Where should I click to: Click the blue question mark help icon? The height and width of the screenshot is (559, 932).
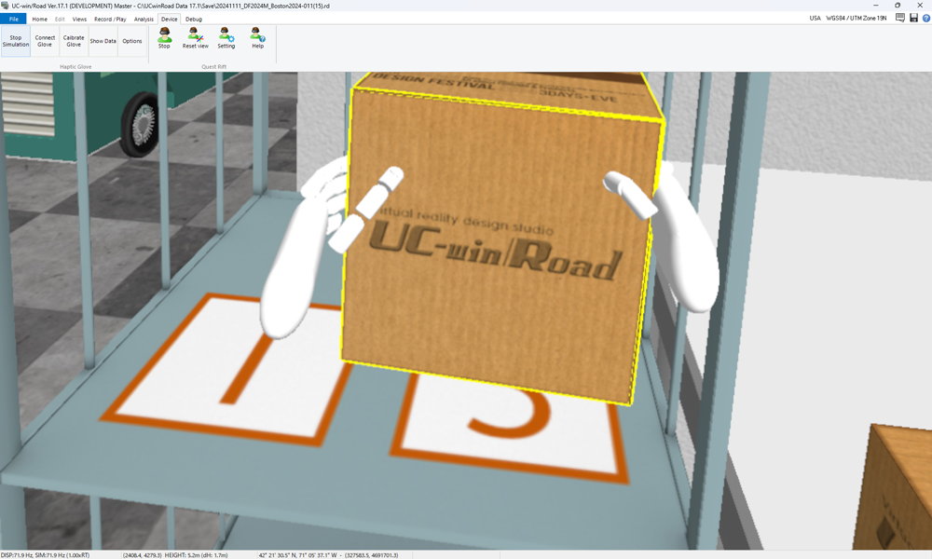point(926,18)
